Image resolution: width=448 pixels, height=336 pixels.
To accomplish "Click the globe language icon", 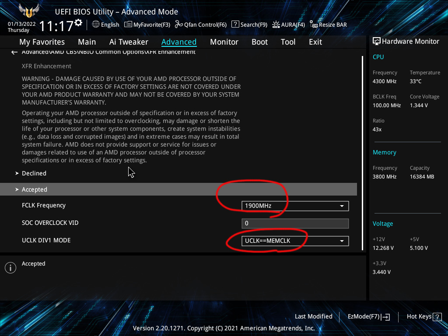I will [x=96, y=24].
